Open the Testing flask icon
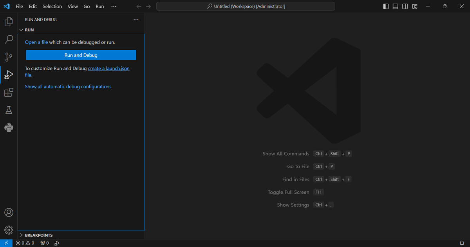470x247 pixels. 9,110
